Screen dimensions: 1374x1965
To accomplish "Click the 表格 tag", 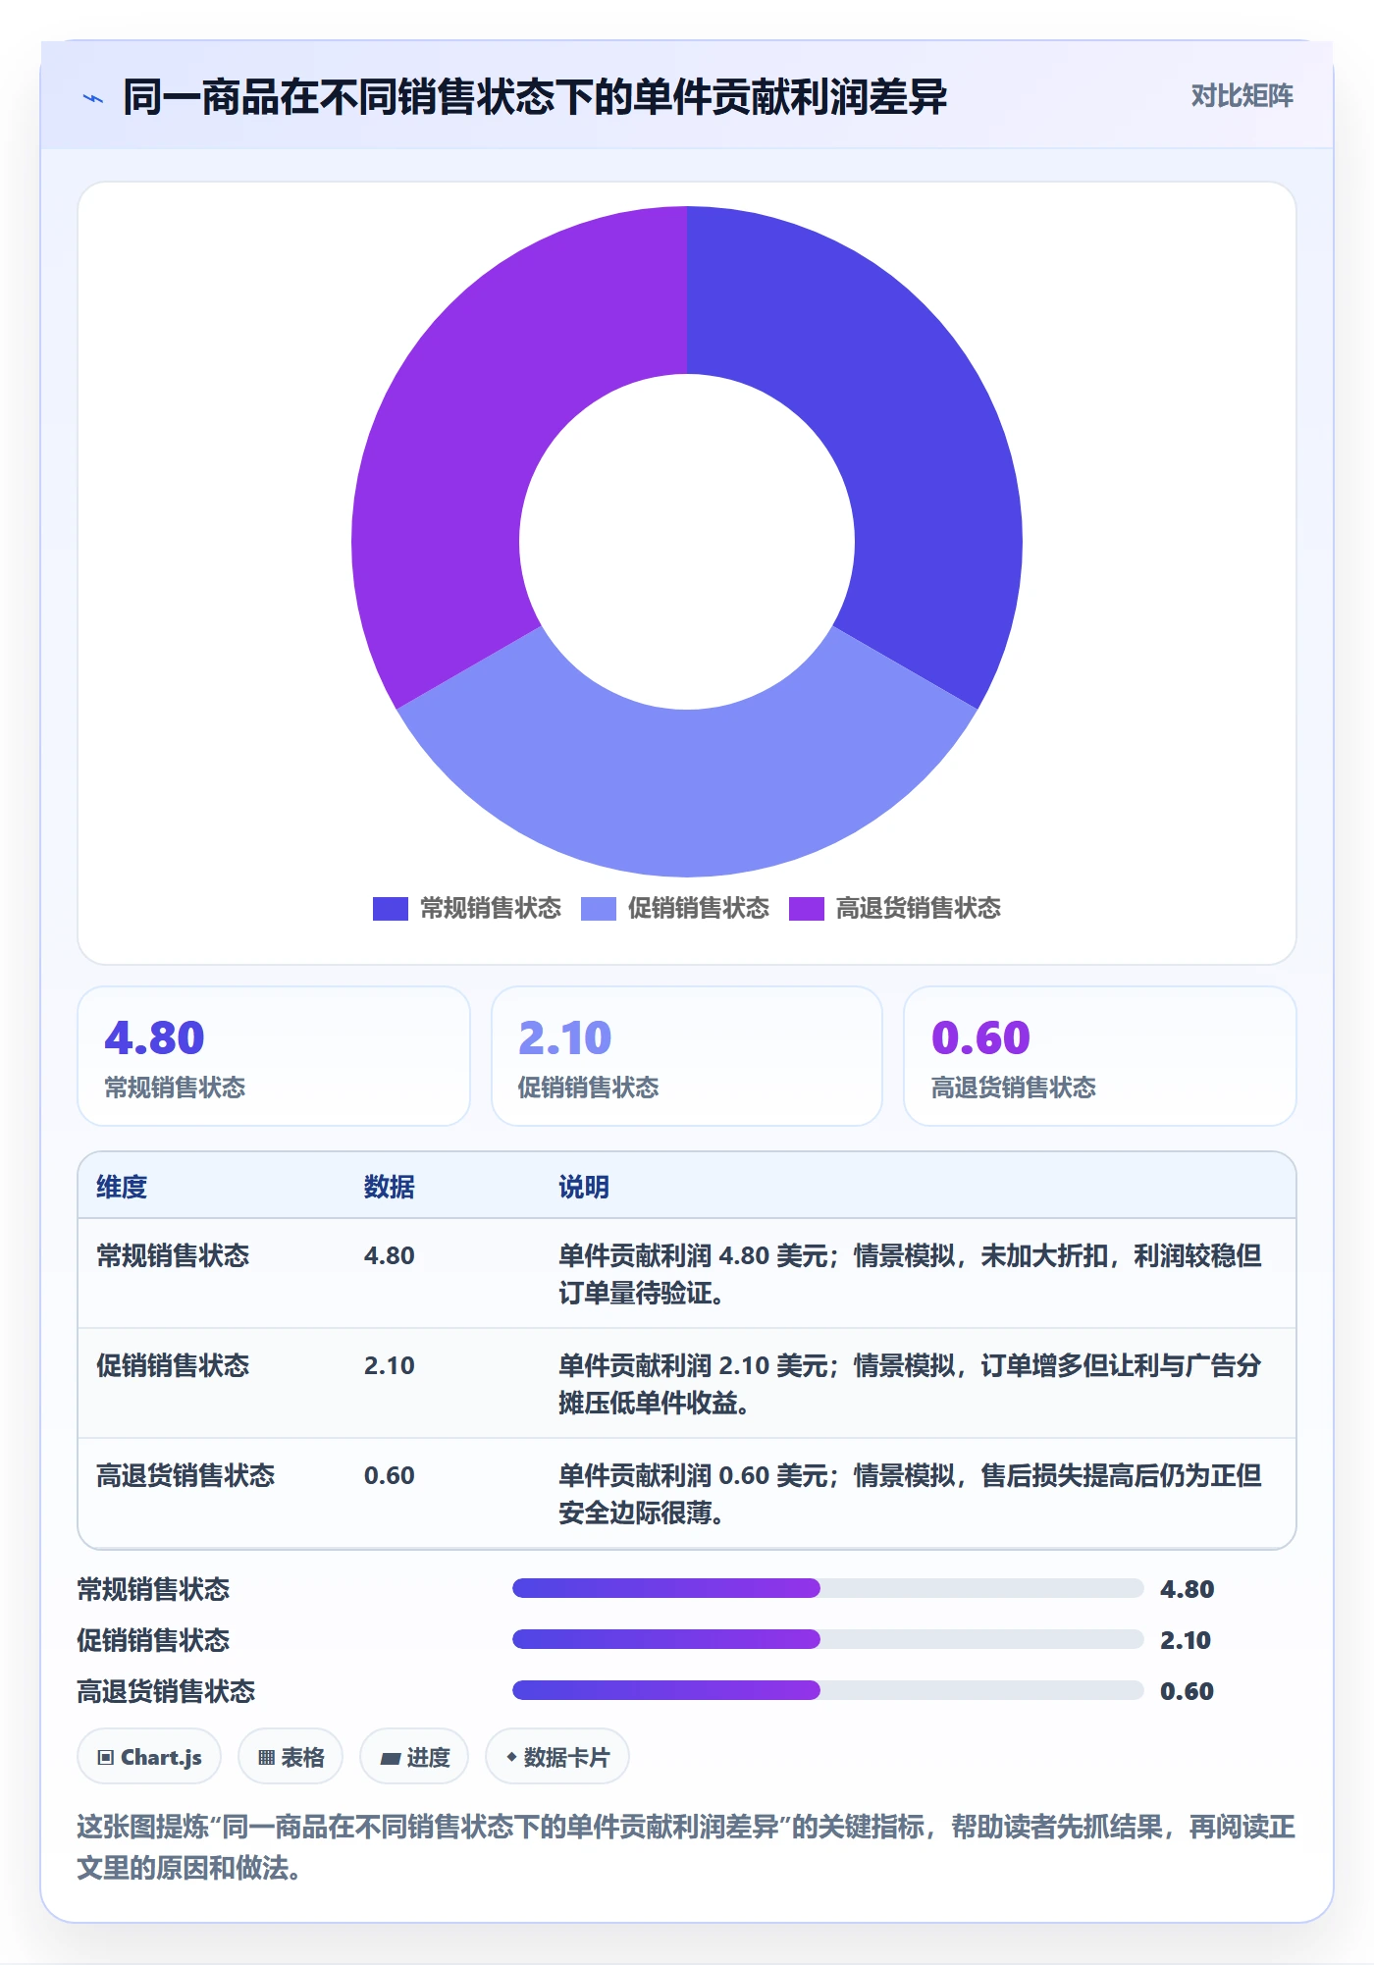I will [291, 1757].
